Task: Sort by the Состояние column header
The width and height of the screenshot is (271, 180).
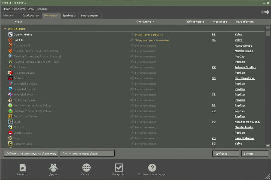Action: click(x=145, y=22)
